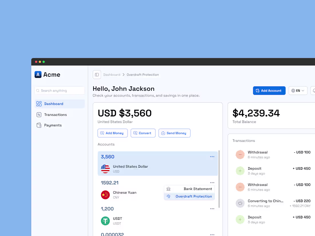Click the Transactions panel heading

(x=244, y=141)
